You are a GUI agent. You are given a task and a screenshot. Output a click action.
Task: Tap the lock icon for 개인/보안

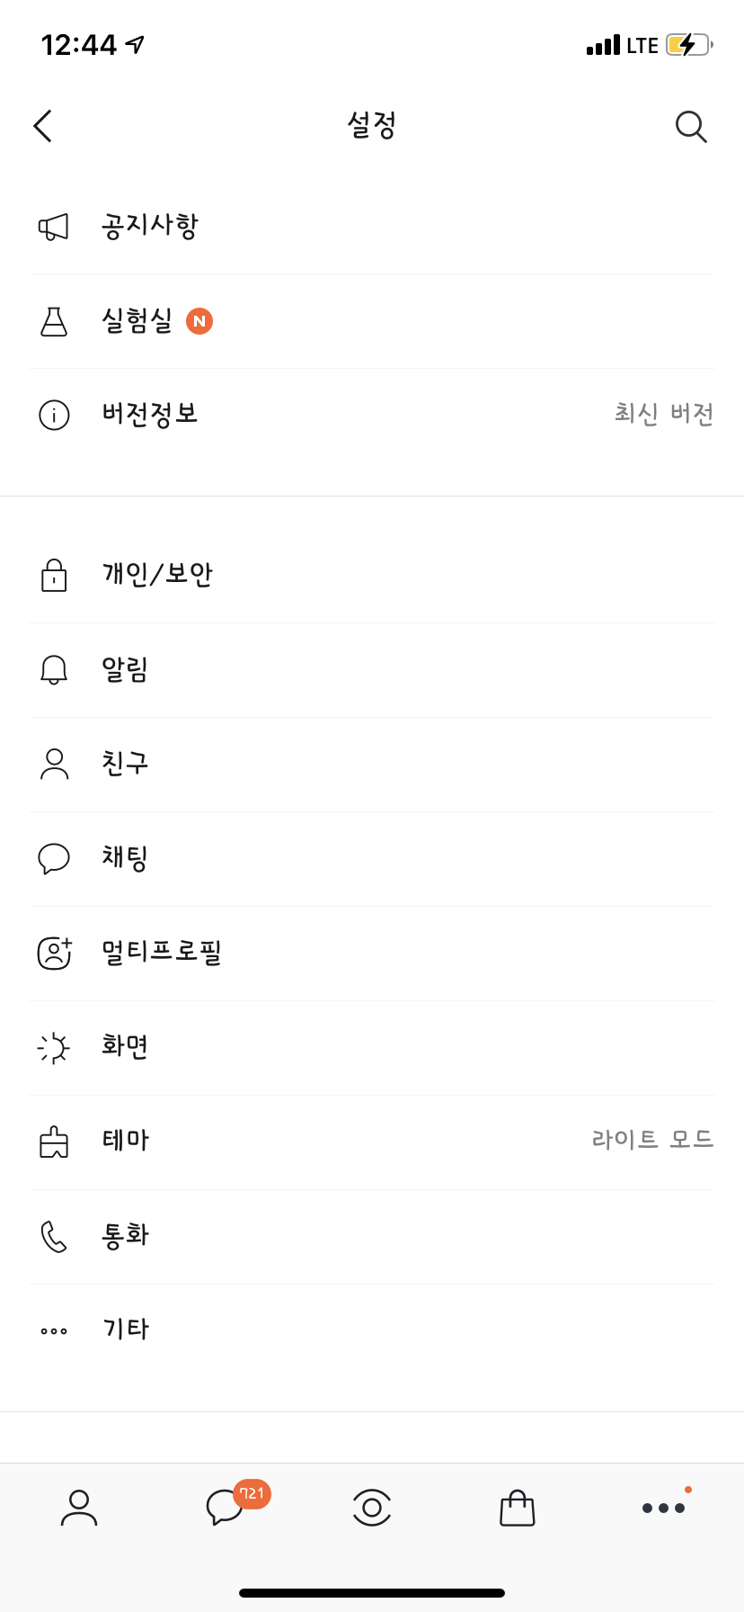click(54, 575)
